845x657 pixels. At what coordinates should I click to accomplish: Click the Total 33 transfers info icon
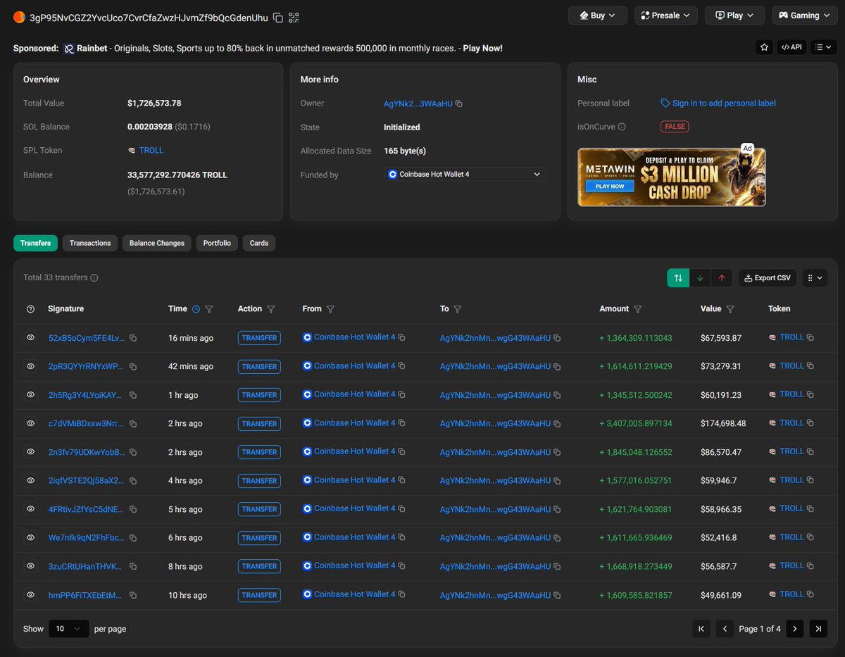click(94, 277)
